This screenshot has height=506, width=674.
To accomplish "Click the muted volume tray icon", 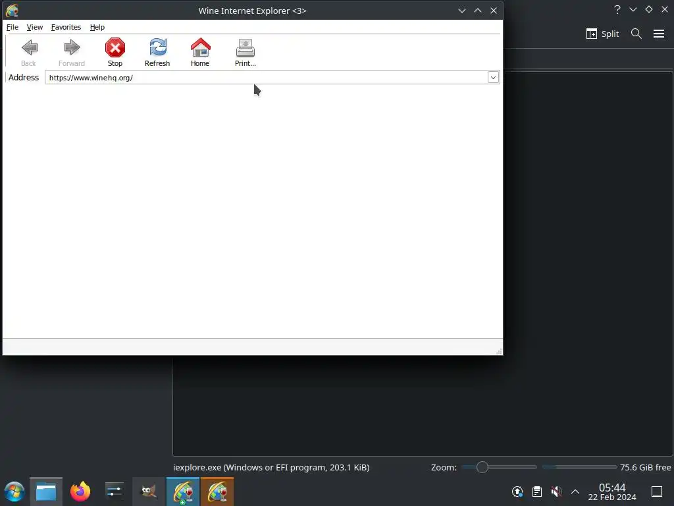I will click(x=556, y=492).
